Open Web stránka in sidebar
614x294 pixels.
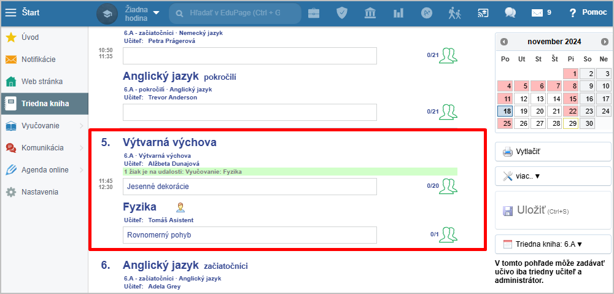point(44,82)
